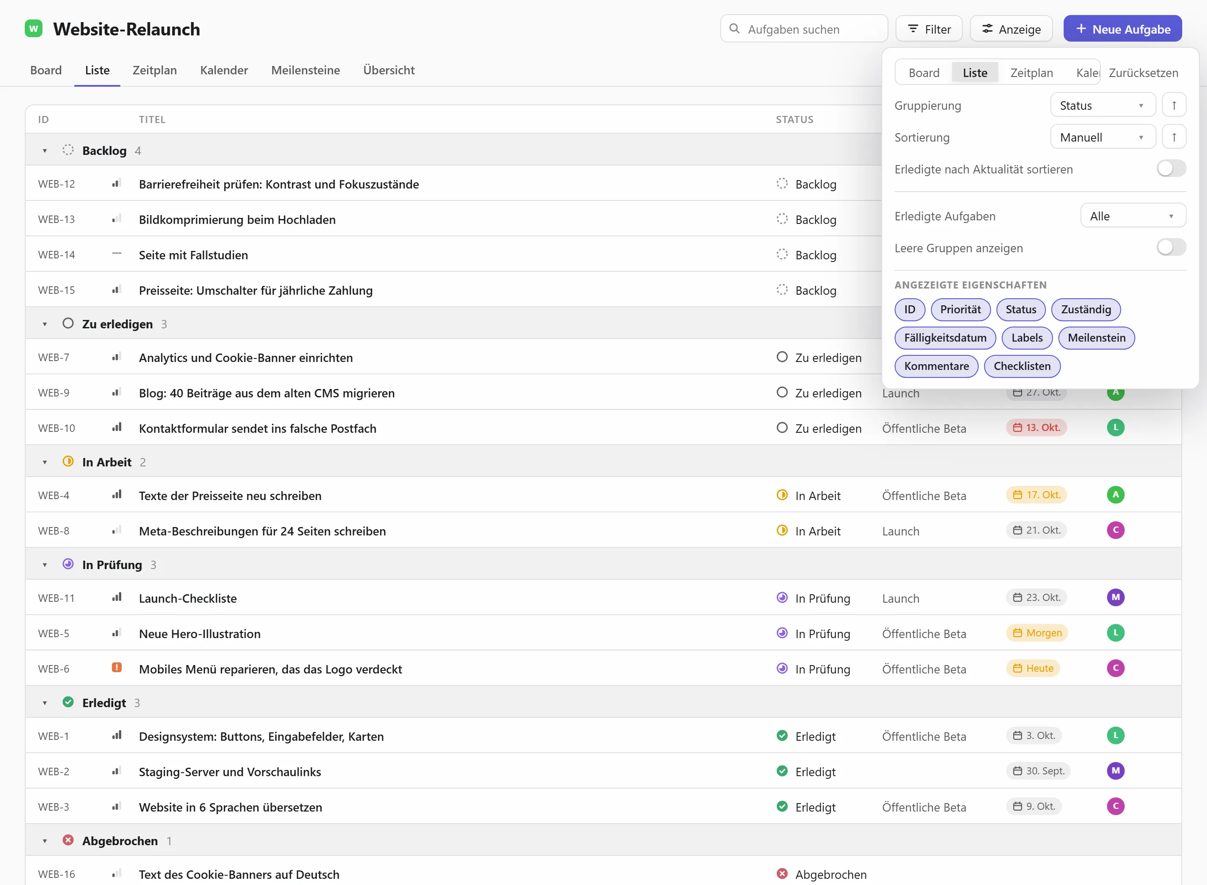Click the Aufgaben suchen search field
The width and height of the screenshot is (1207, 885).
pyautogui.click(x=804, y=29)
